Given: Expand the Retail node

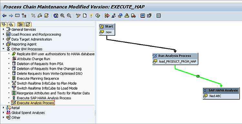Looking at the screenshot, I should [4, 108].
